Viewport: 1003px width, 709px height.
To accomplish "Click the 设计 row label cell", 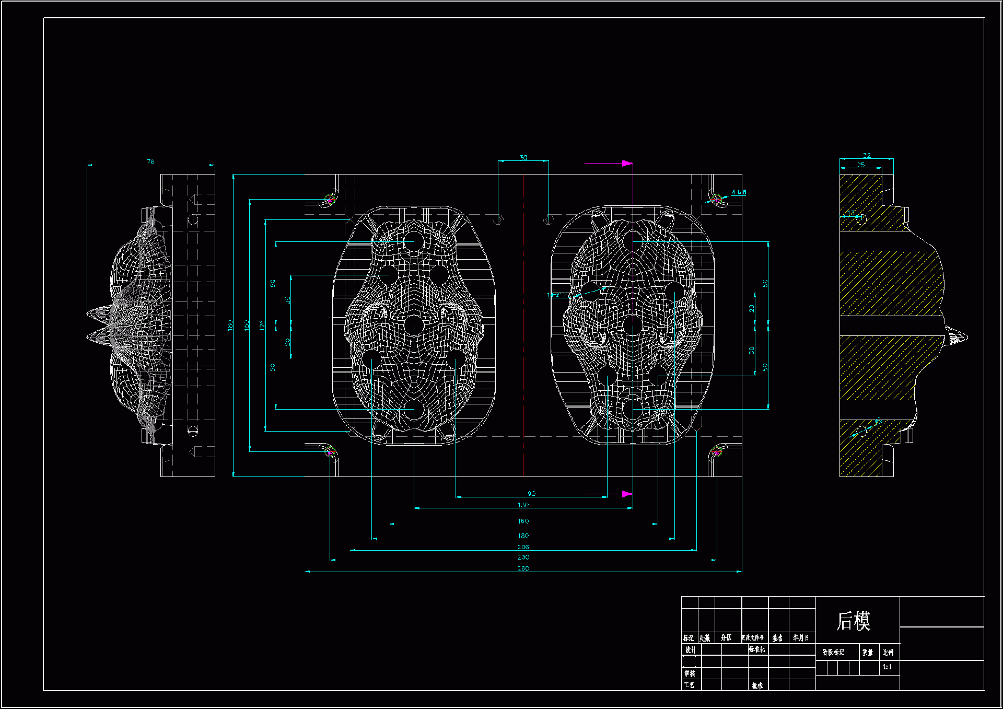I will [x=690, y=650].
